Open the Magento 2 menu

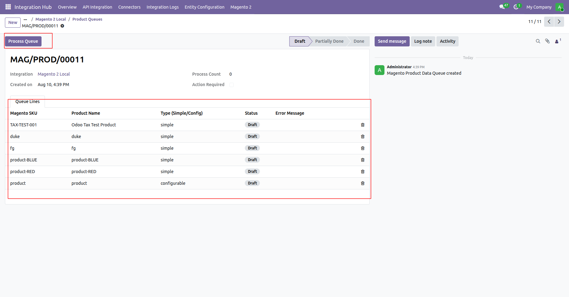coord(241,7)
